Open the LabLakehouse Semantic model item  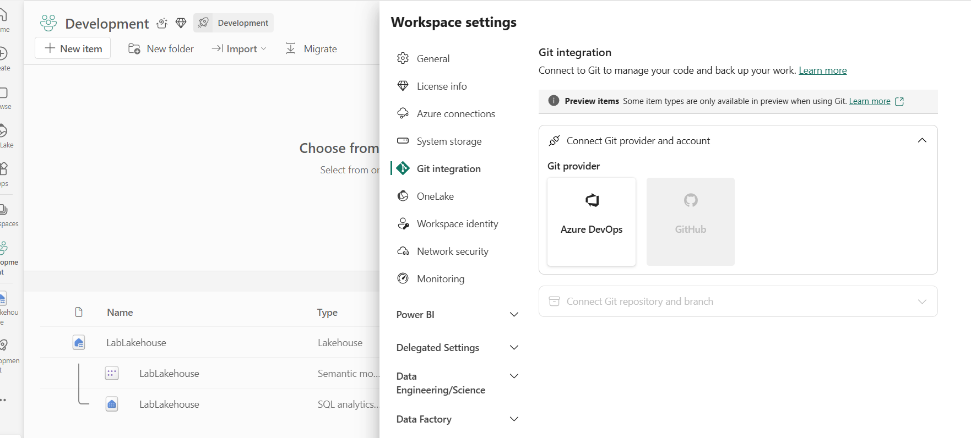pyautogui.click(x=169, y=374)
